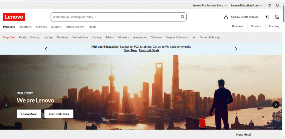Screen dimensions: 285x139
Task: Click the search magnifier icon
Action: [183, 17]
